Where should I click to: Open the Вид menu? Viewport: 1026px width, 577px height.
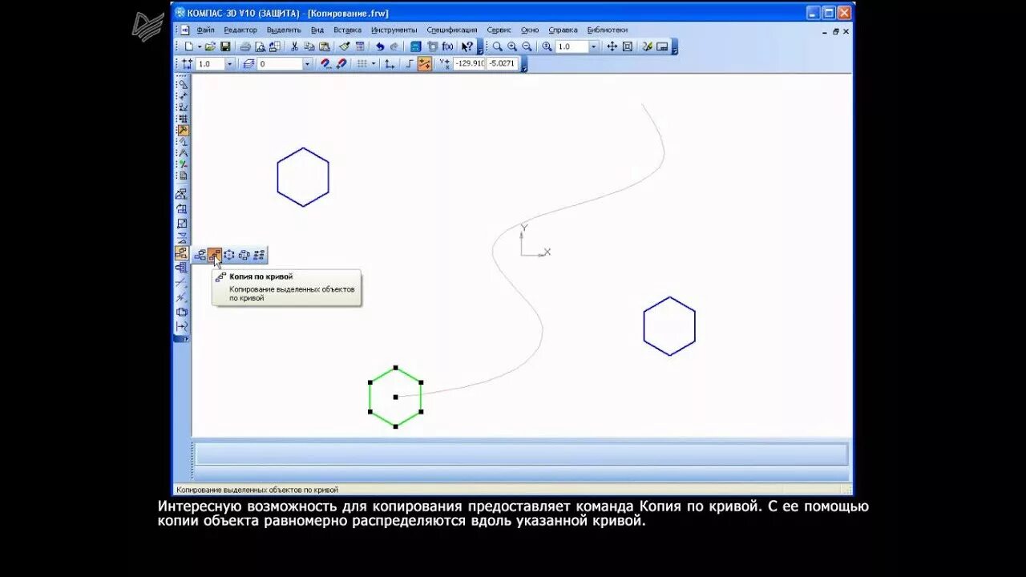coord(317,30)
